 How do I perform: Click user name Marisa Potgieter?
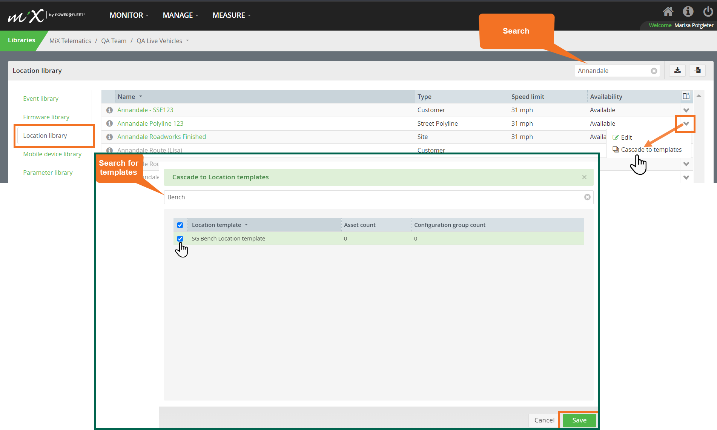pos(694,25)
